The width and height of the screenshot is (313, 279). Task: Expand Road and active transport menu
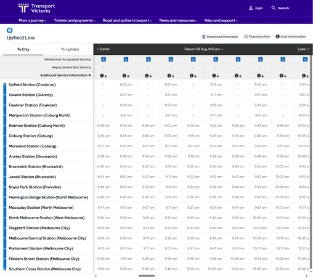128,20
